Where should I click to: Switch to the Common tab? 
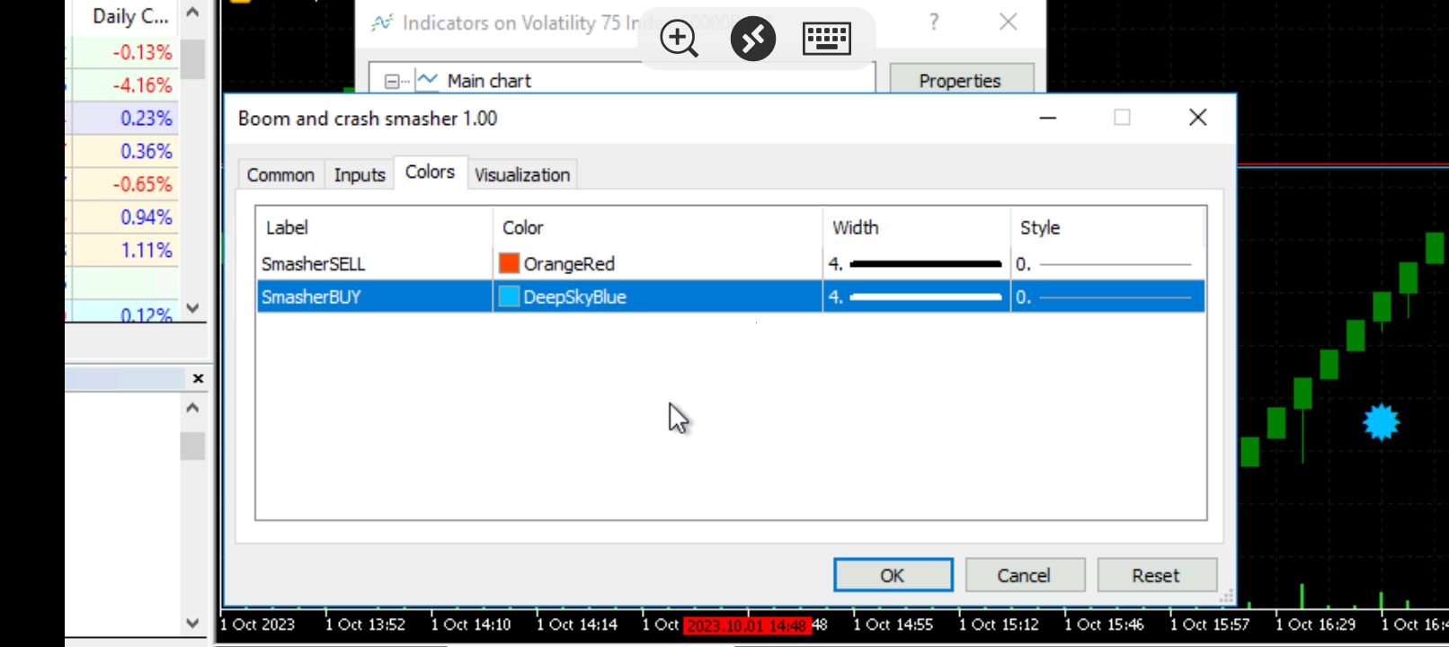pos(280,174)
